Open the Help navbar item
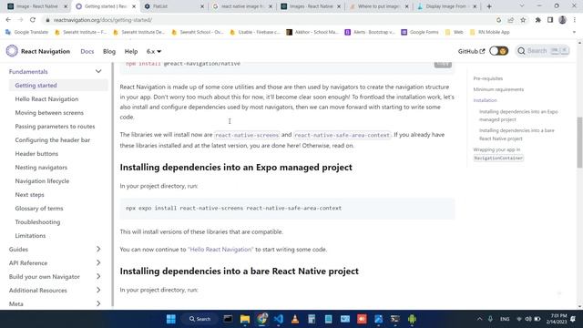The height and width of the screenshot is (328, 583). coord(131,51)
